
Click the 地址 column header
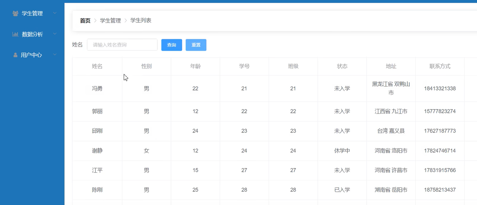coord(391,66)
